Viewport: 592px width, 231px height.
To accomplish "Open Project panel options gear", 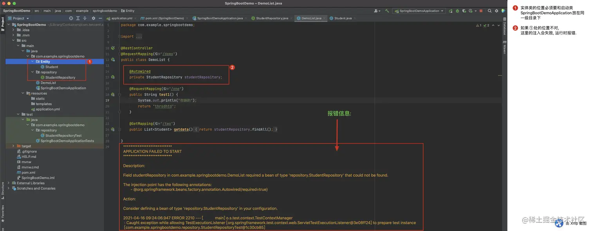I will click(93, 18).
